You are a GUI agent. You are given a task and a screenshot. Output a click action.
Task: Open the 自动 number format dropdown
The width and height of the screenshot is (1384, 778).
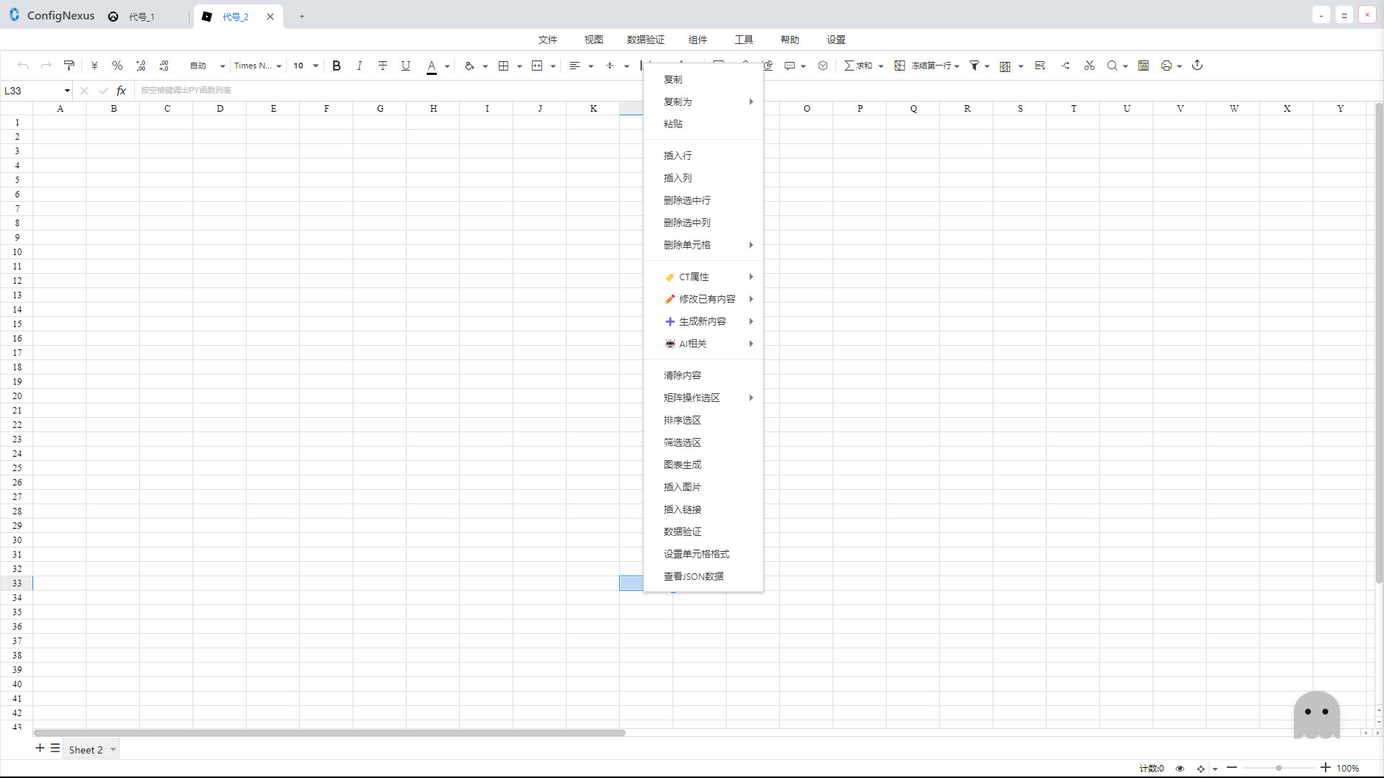206,66
